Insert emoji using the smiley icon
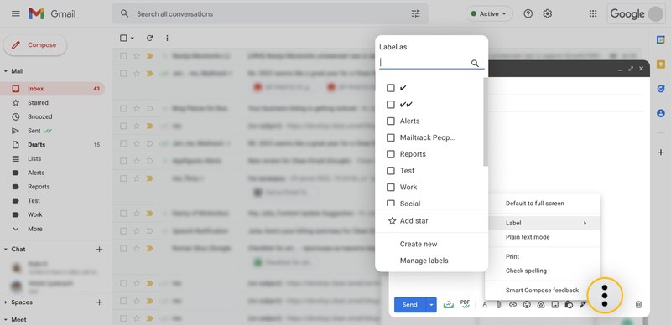The image size is (671, 325). (527, 304)
